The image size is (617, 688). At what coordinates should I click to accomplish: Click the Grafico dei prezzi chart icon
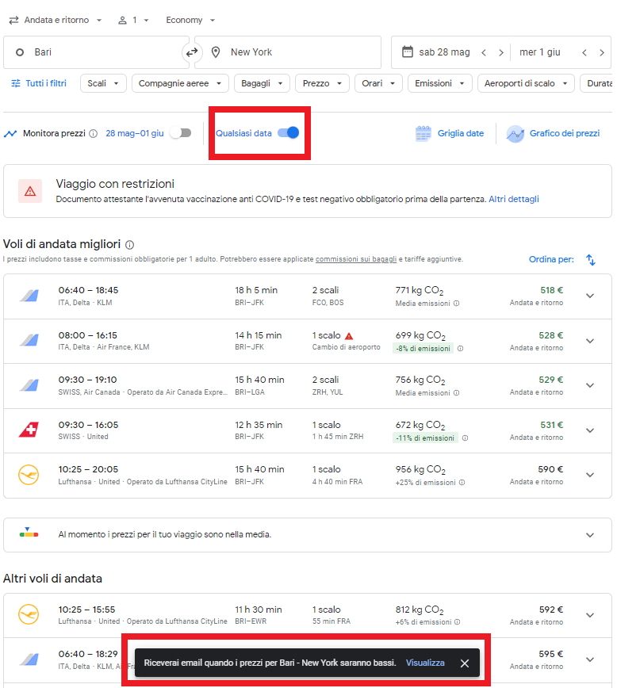point(515,134)
